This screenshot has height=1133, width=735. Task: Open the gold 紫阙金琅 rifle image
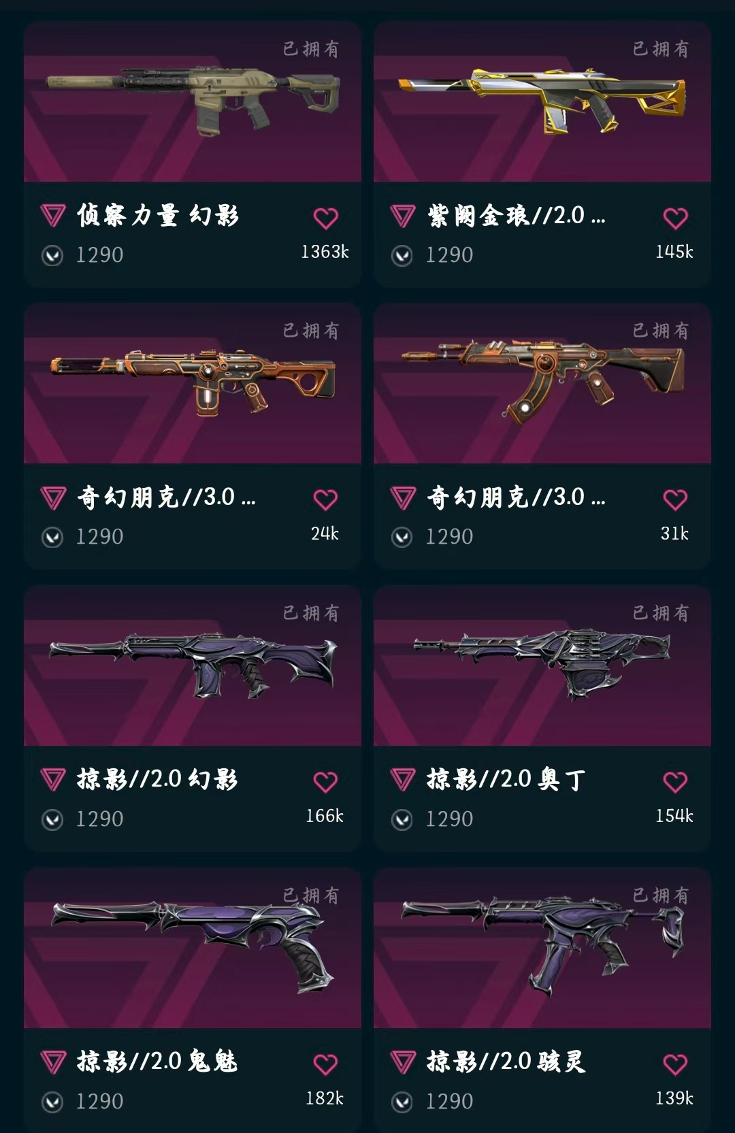pos(542,100)
